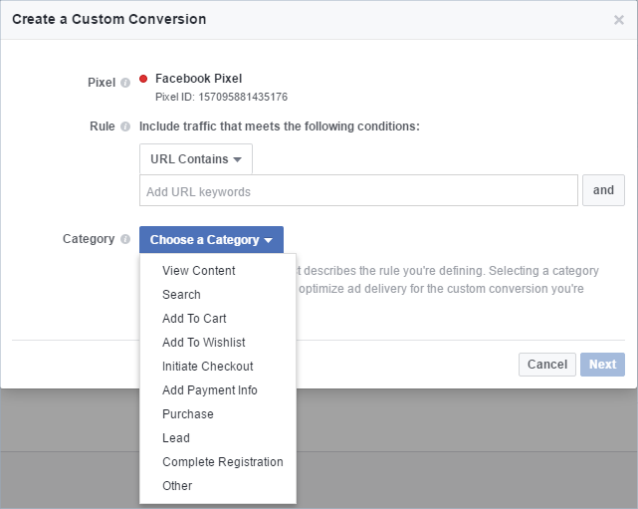Pick Add Payment Info category
Image resolution: width=638 pixels, height=509 pixels.
218,390
